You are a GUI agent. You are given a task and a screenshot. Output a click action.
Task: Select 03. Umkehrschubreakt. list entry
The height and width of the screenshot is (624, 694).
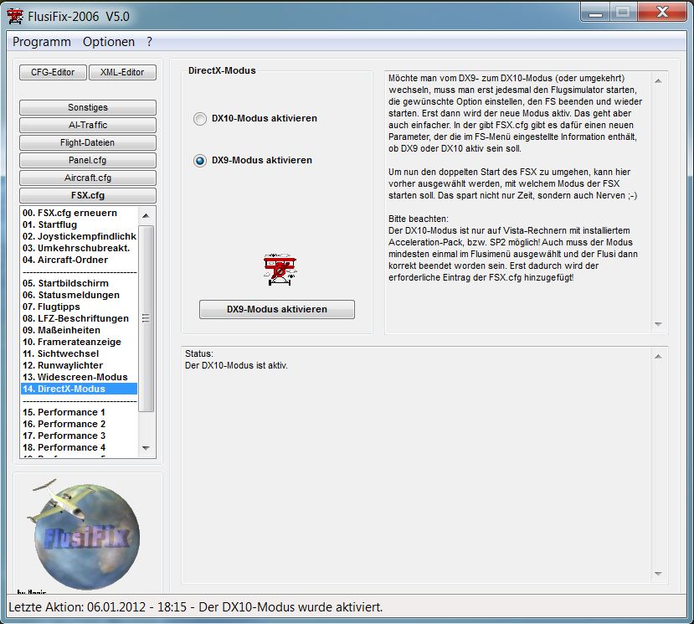[x=80, y=248]
